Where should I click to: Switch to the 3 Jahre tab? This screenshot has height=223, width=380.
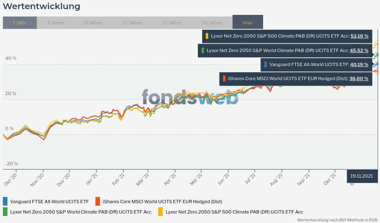click(55, 23)
